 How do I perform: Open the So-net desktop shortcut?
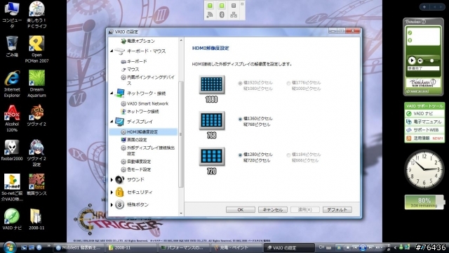pos(12,188)
